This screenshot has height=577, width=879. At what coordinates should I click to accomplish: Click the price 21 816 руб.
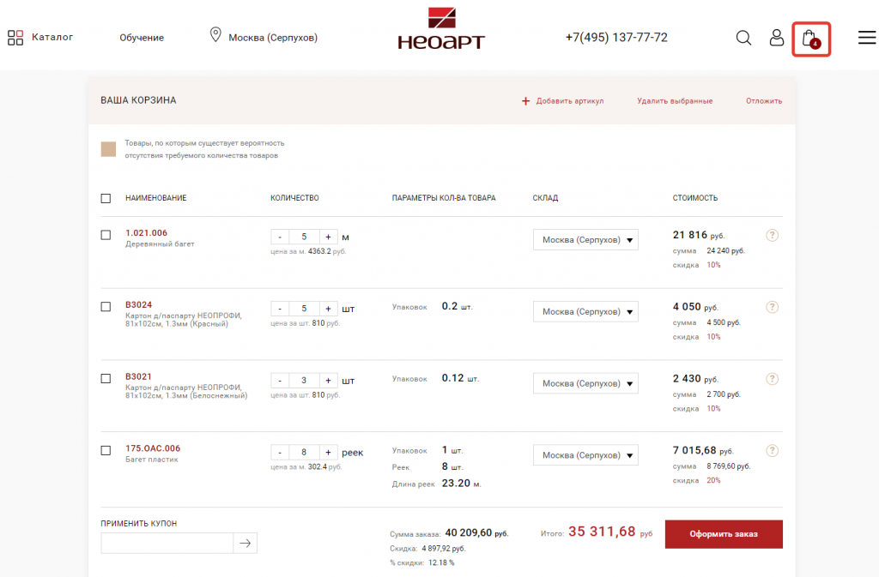[x=699, y=235]
